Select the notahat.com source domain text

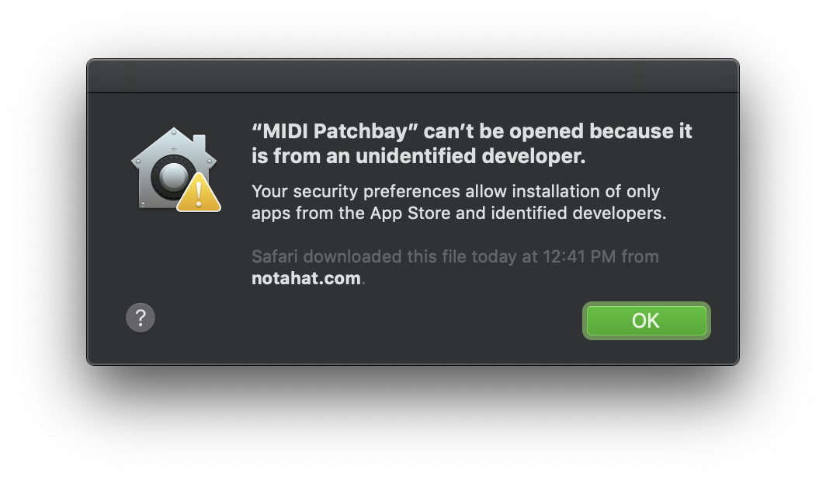tap(306, 278)
